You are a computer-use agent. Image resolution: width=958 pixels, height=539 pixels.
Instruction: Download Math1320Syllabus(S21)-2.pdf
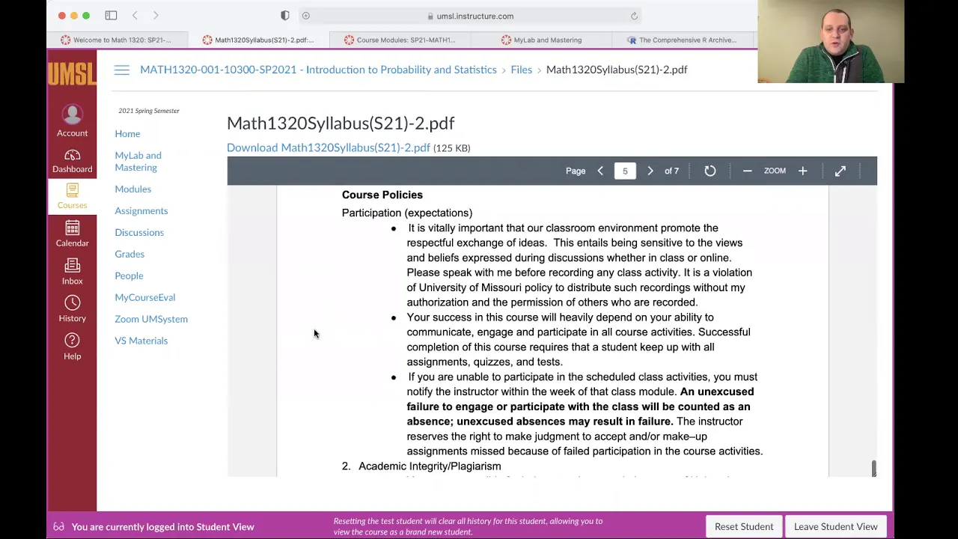tap(329, 147)
